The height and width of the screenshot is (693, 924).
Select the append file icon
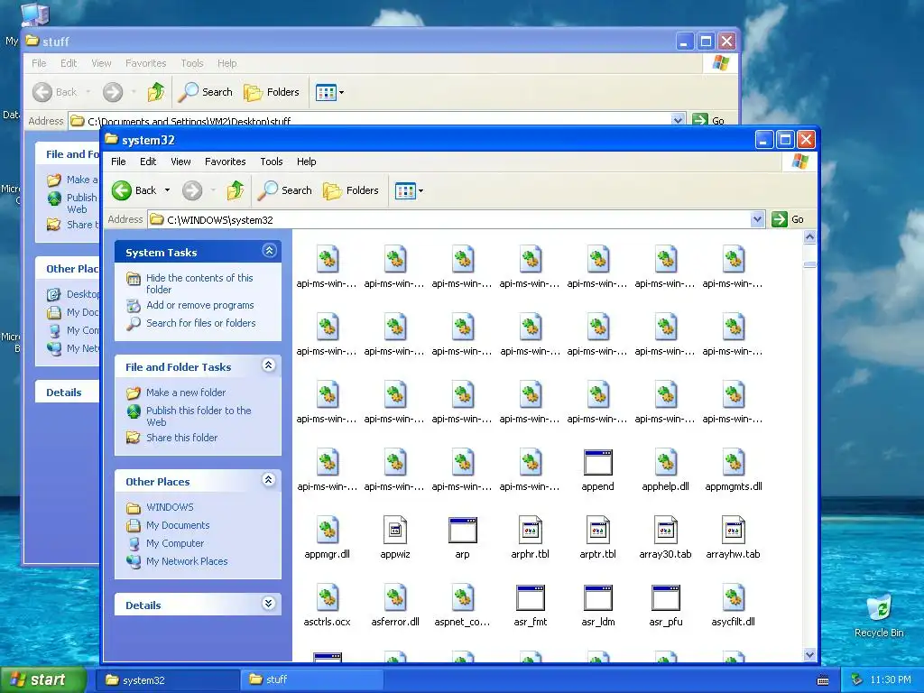click(597, 470)
